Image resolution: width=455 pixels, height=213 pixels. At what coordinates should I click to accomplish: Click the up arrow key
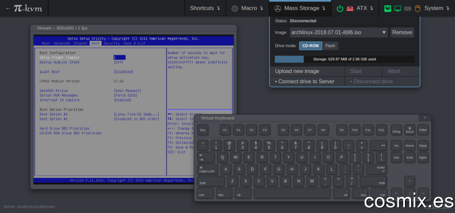pos(409,181)
